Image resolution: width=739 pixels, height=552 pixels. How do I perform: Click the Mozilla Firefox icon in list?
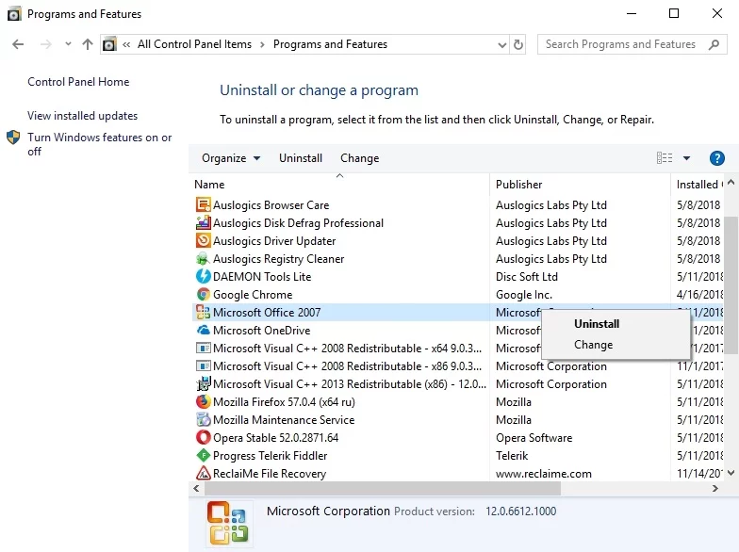click(x=203, y=402)
